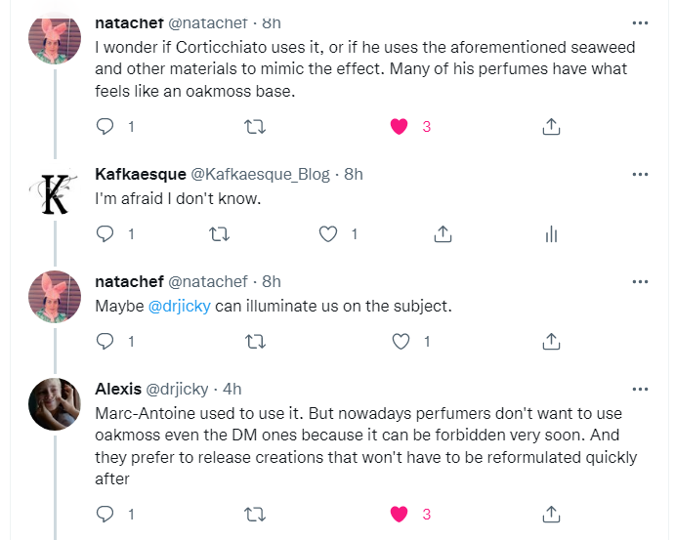Open Alexis's profile picture
The height and width of the screenshot is (540, 675).
pos(55,403)
